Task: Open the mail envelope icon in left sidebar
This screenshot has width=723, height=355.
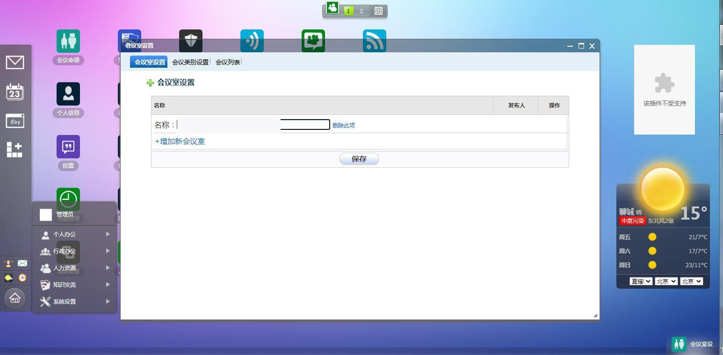Action: (x=15, y=62)
